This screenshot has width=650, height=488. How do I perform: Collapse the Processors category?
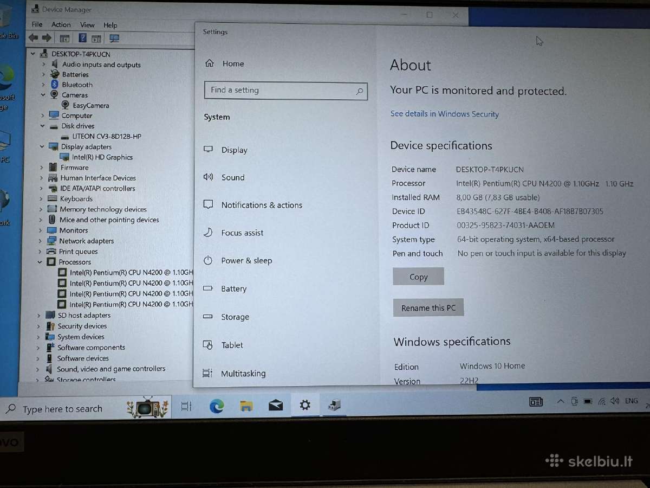click(x=40, y=262)
